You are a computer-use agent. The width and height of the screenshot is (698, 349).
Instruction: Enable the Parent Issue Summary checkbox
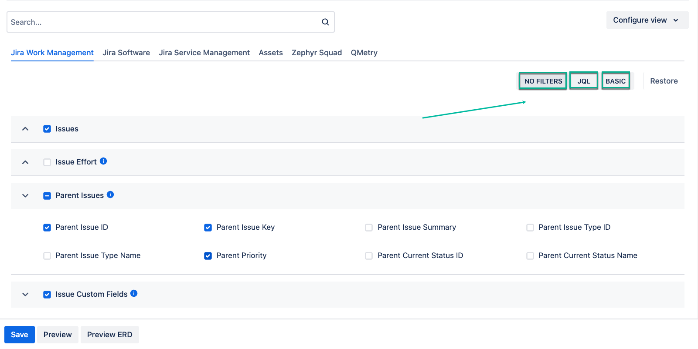[369, 228]
